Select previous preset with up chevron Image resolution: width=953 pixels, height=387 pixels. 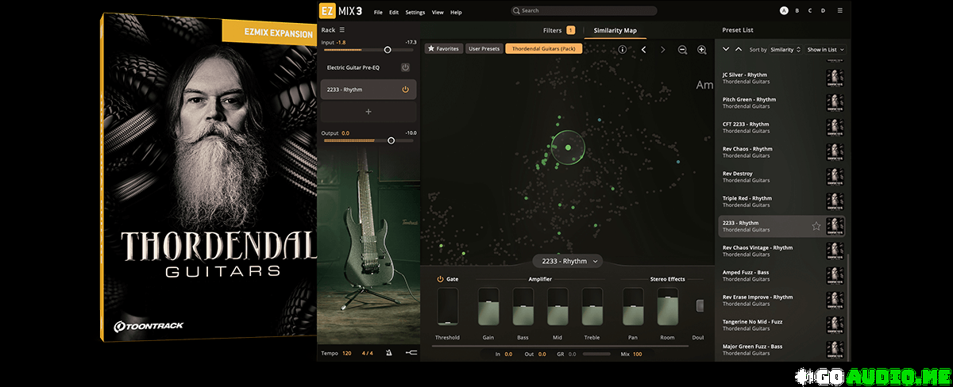pyautogui.click(x=739, y=49)
